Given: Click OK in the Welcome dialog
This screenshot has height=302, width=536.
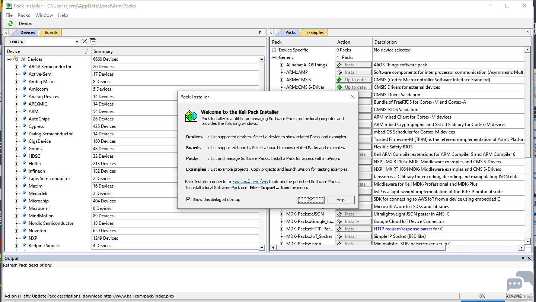Looking at the screenshot, I should (x=310, y=200).
